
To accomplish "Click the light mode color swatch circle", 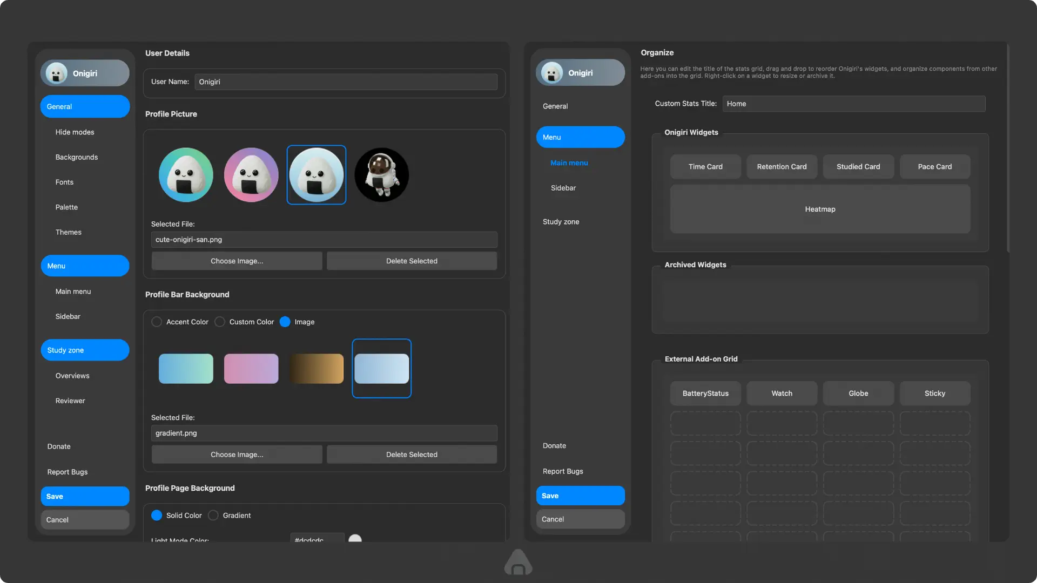I will coord(355,539).
